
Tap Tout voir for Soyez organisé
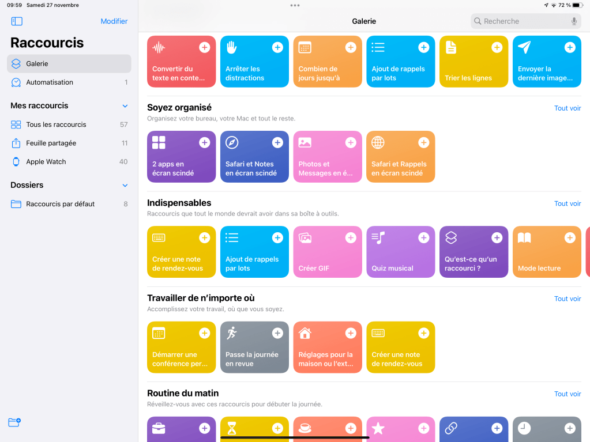tap(567, 108)
